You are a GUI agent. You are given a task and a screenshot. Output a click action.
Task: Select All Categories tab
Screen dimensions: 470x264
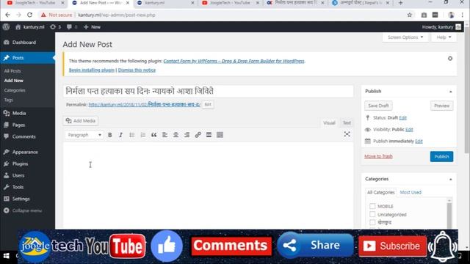(x=380, y=192)
